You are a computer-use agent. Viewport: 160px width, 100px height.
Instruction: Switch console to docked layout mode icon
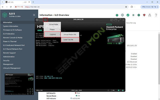click(x=112, y=20)
